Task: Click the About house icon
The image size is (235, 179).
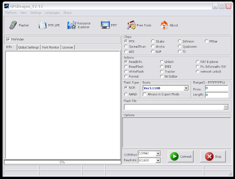Action: (164, 25)
